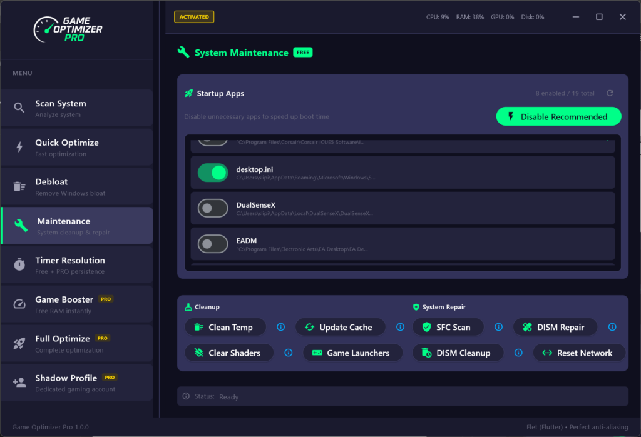The width and height of the screenshot is (641, 437).
Task: Go to Quick Optimize menu item
Action: point(76,148)
